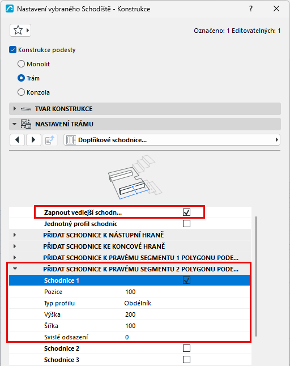The image size is (290, 366).
Task: Edit the Pozice value 100
Action: [130, 292]
